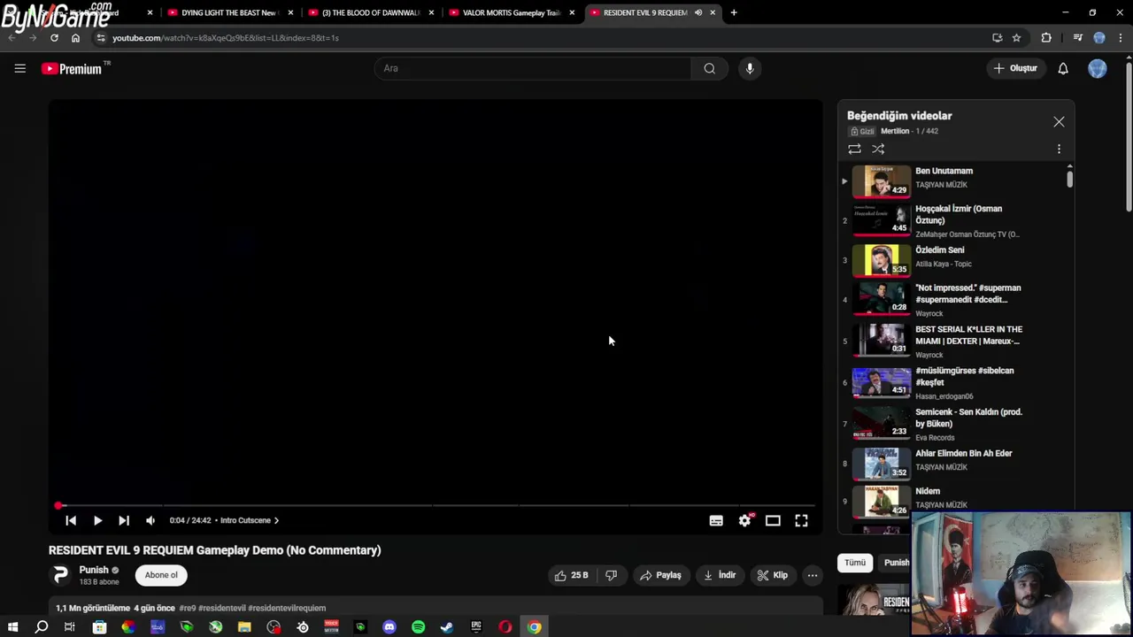This screenshot has width=1133, height=637.
Task: Open the Punish channel name link
Action: coord(93,570)
